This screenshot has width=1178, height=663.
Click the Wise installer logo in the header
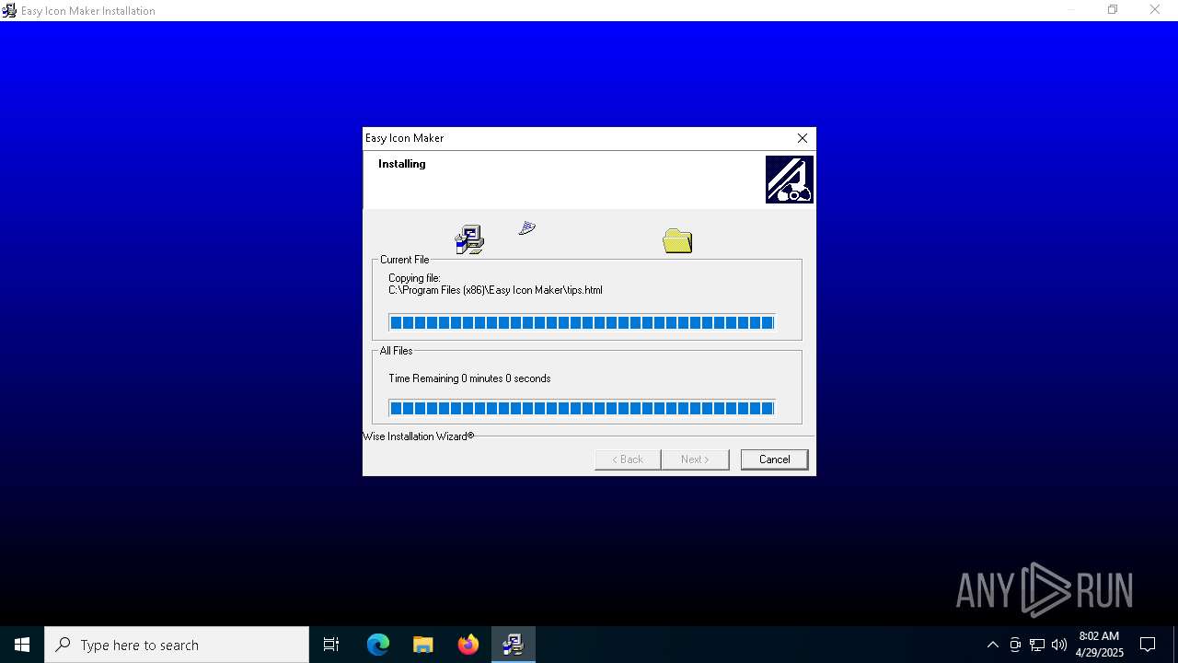pos(789,180)
